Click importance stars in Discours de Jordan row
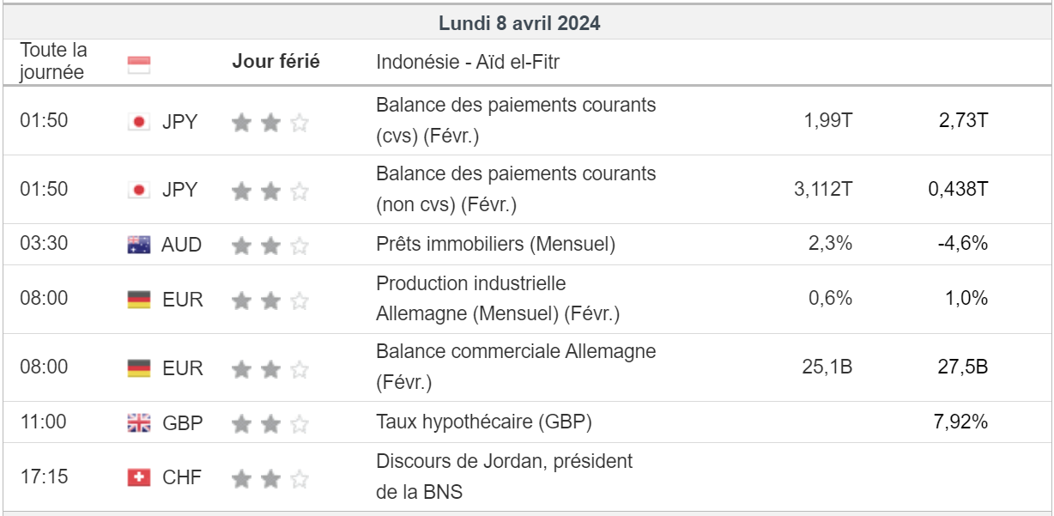This screenshot has height=516, width=1054. click(270, 478)
